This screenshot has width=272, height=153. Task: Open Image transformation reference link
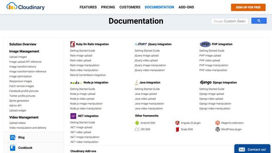click(28, 71)
